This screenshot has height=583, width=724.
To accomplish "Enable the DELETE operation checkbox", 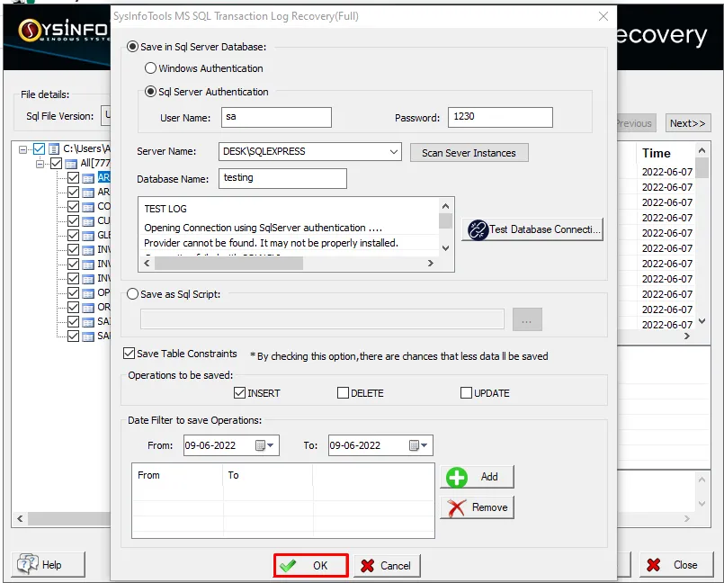I will [x=344, y=392].
